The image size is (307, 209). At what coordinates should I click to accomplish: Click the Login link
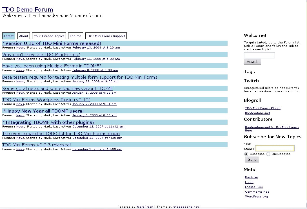coord(249,182)
